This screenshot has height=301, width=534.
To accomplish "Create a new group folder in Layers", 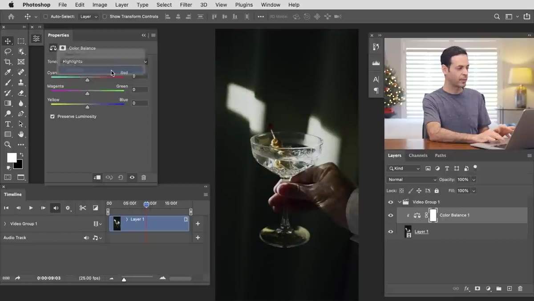I will (499, 289).
